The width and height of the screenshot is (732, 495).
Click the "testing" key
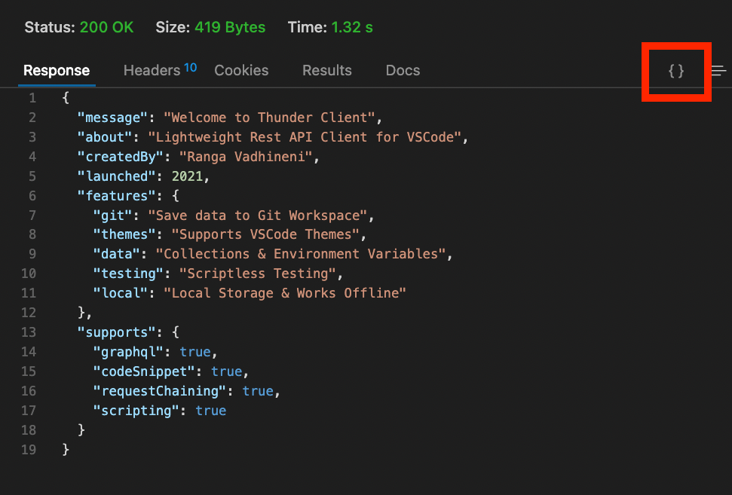tap(128, 273)
